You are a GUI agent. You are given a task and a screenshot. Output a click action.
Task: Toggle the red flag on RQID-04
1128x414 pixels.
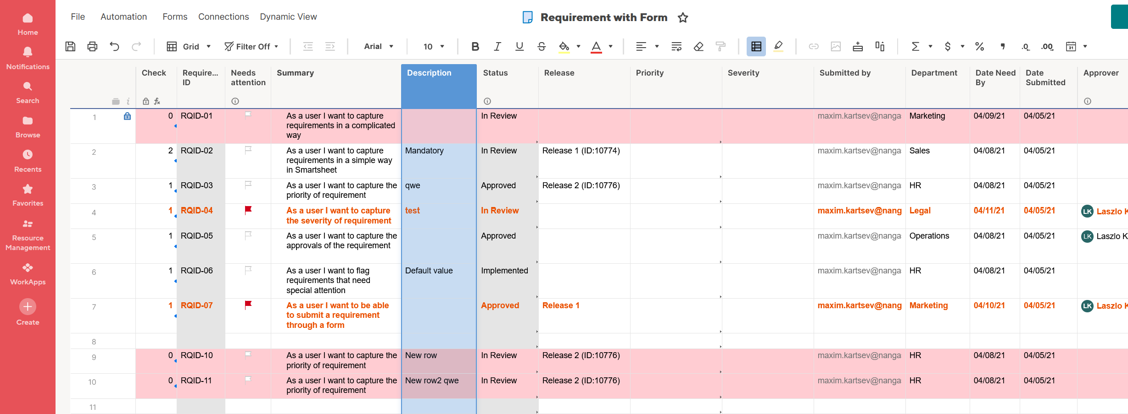247,210
